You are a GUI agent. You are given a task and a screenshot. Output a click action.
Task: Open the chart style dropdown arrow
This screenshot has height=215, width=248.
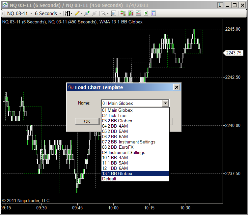pyautogui.click(x=72, y=14)
